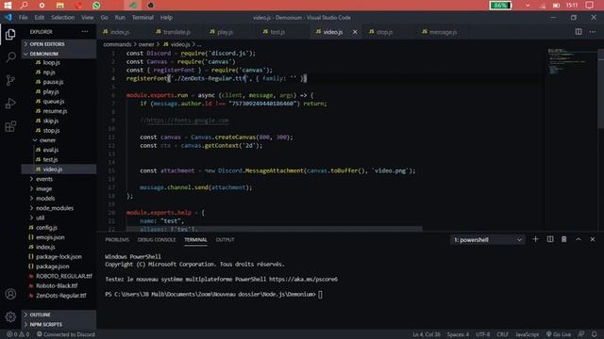The width and height of the screenshot is (604, 339).
Task: Split the editor to the right
Action: point(579,32)
